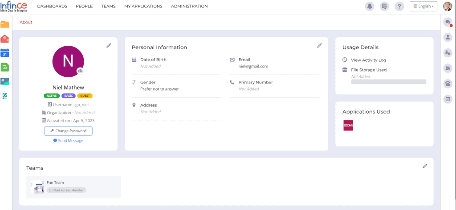Screen dimensions: 456x210
Task: Click the Send Message link
Action: (x=68, y=141)
